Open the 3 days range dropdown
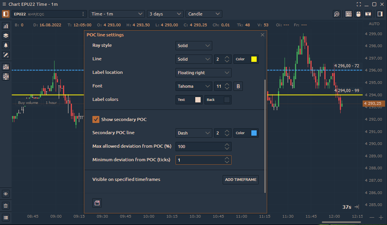387x225 pixels. click(x=165, y=14)
